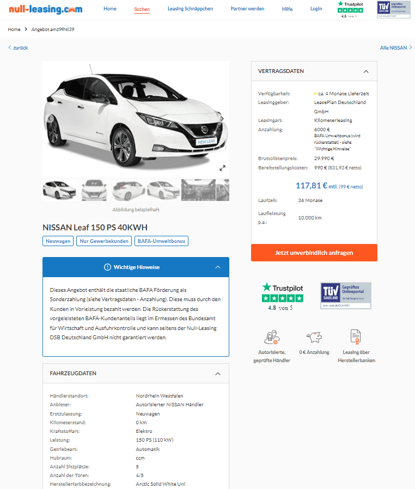
Task: Select the partially visible sixth thumbnail
Action: pos(223,190)
